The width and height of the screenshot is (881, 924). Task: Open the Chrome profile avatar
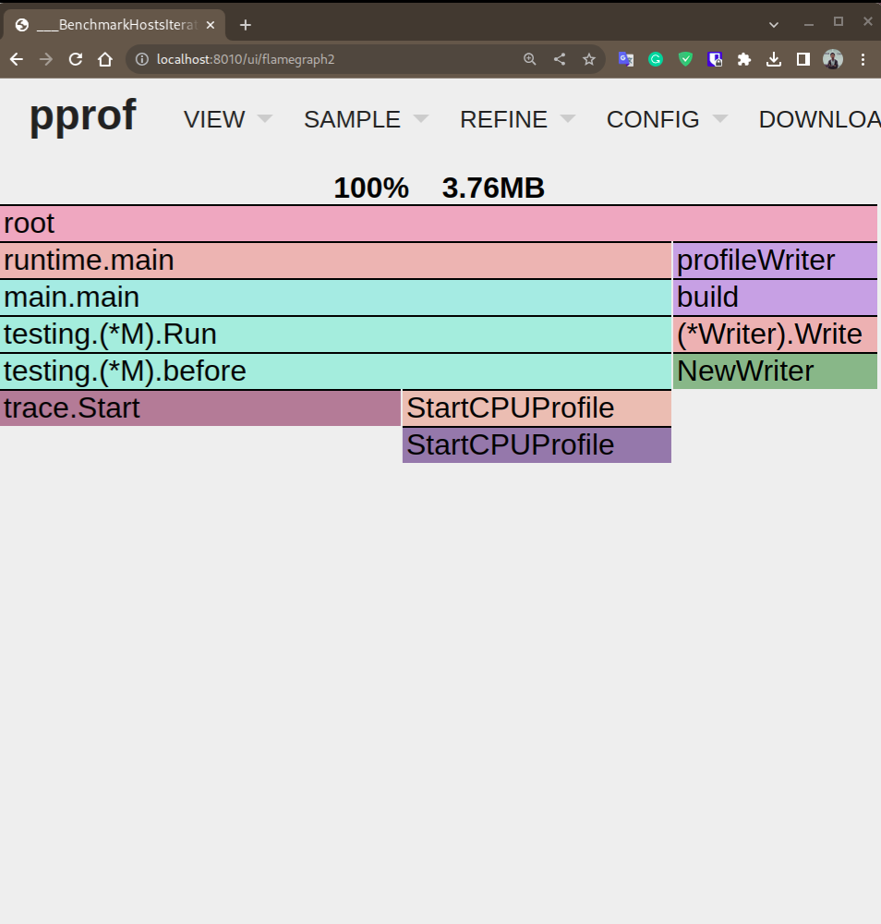pos(833,59)
